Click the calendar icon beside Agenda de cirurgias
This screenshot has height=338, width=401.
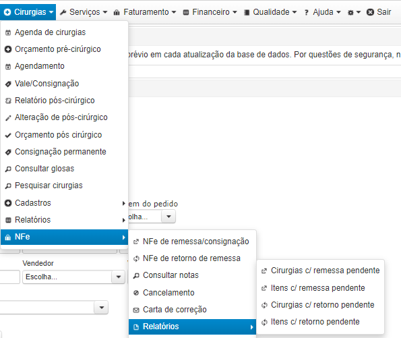pos(8,32)
